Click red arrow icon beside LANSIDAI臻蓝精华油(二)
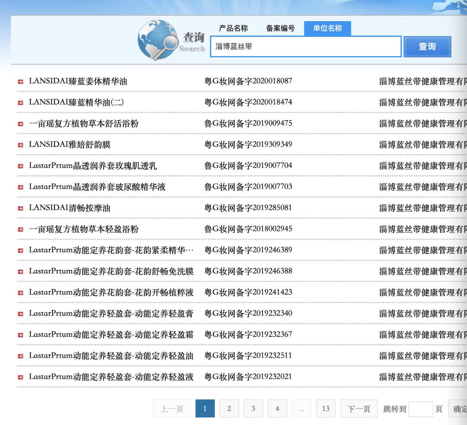This screenshot has height=425, width=467. coord(20,103)
